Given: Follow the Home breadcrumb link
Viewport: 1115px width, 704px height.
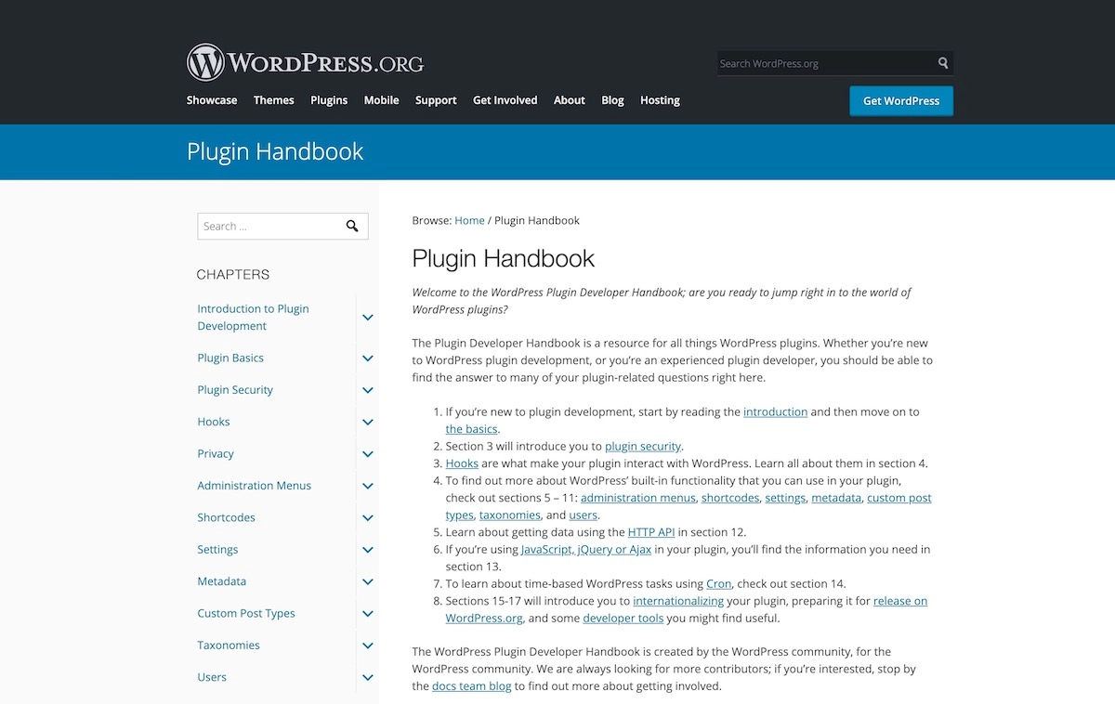Looking at the screenshot, I should pyautogui.click(x=470, y=220).
